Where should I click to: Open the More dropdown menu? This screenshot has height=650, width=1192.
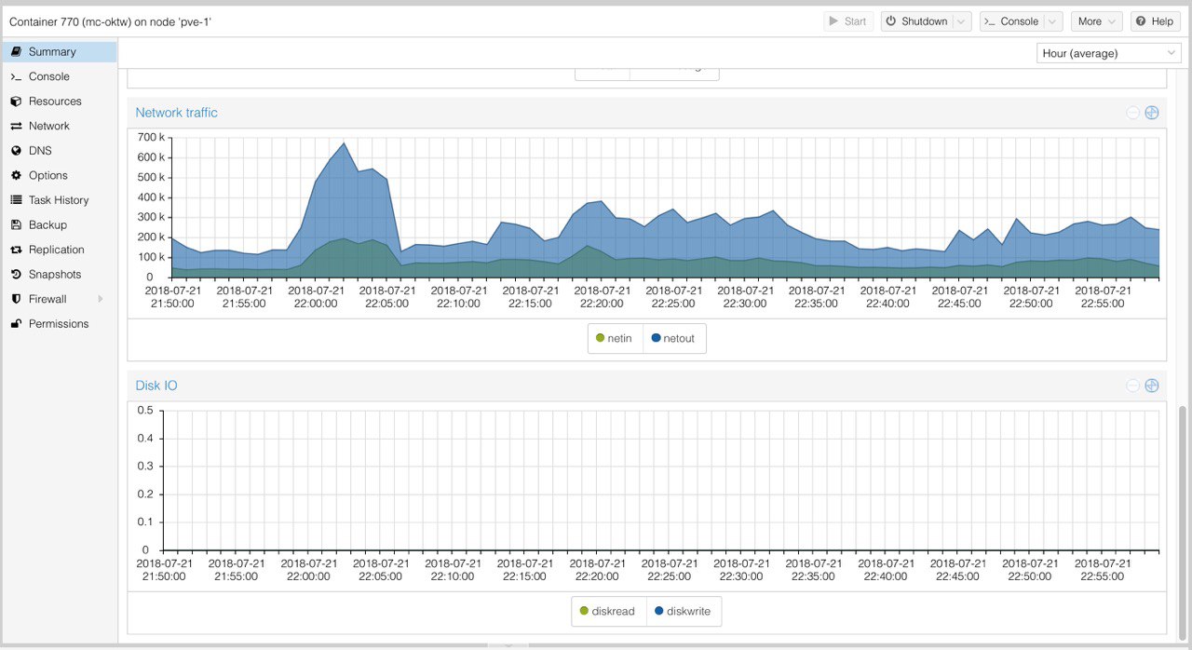point(1097,21)
